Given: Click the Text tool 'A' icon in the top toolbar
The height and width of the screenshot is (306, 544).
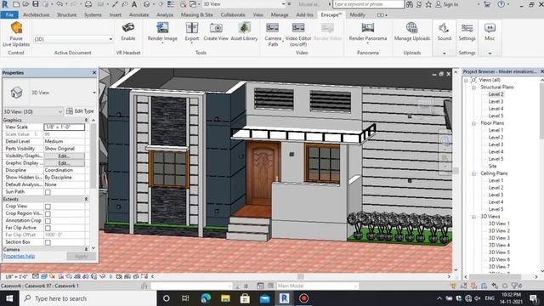Looking at the screenshot, I should coord(134,4).
